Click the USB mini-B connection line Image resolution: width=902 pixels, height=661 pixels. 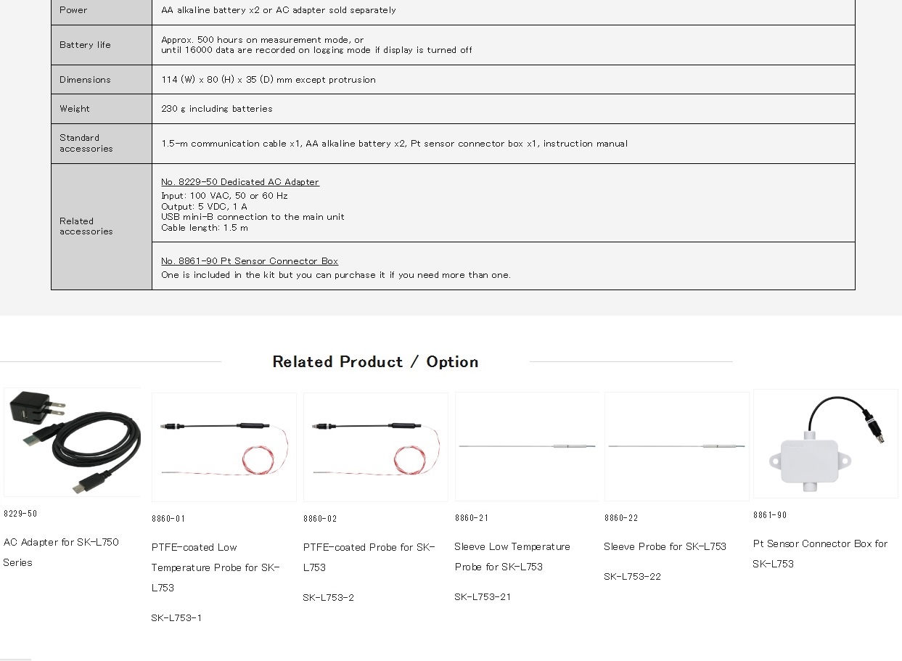pyautogui.click(x=253, y=217)
